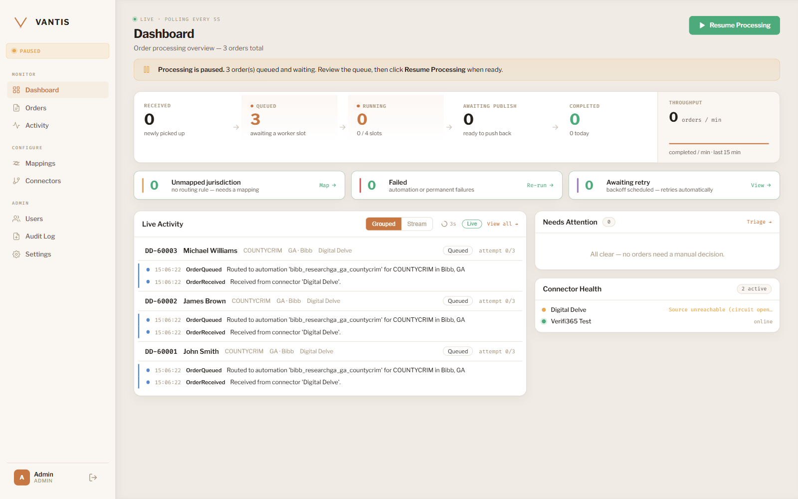The width and height of the screenshot is (798, 499).
Task: Click 'Received' stat count
Action: tap(149, 119)
